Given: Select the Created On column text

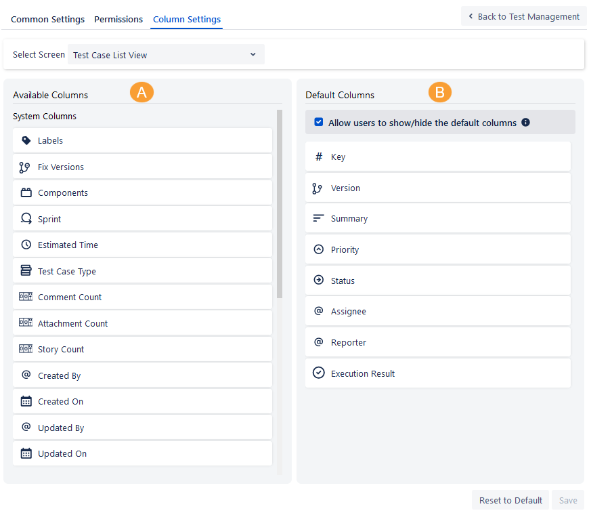Looking at the screenshot, I should coord(60,401).
